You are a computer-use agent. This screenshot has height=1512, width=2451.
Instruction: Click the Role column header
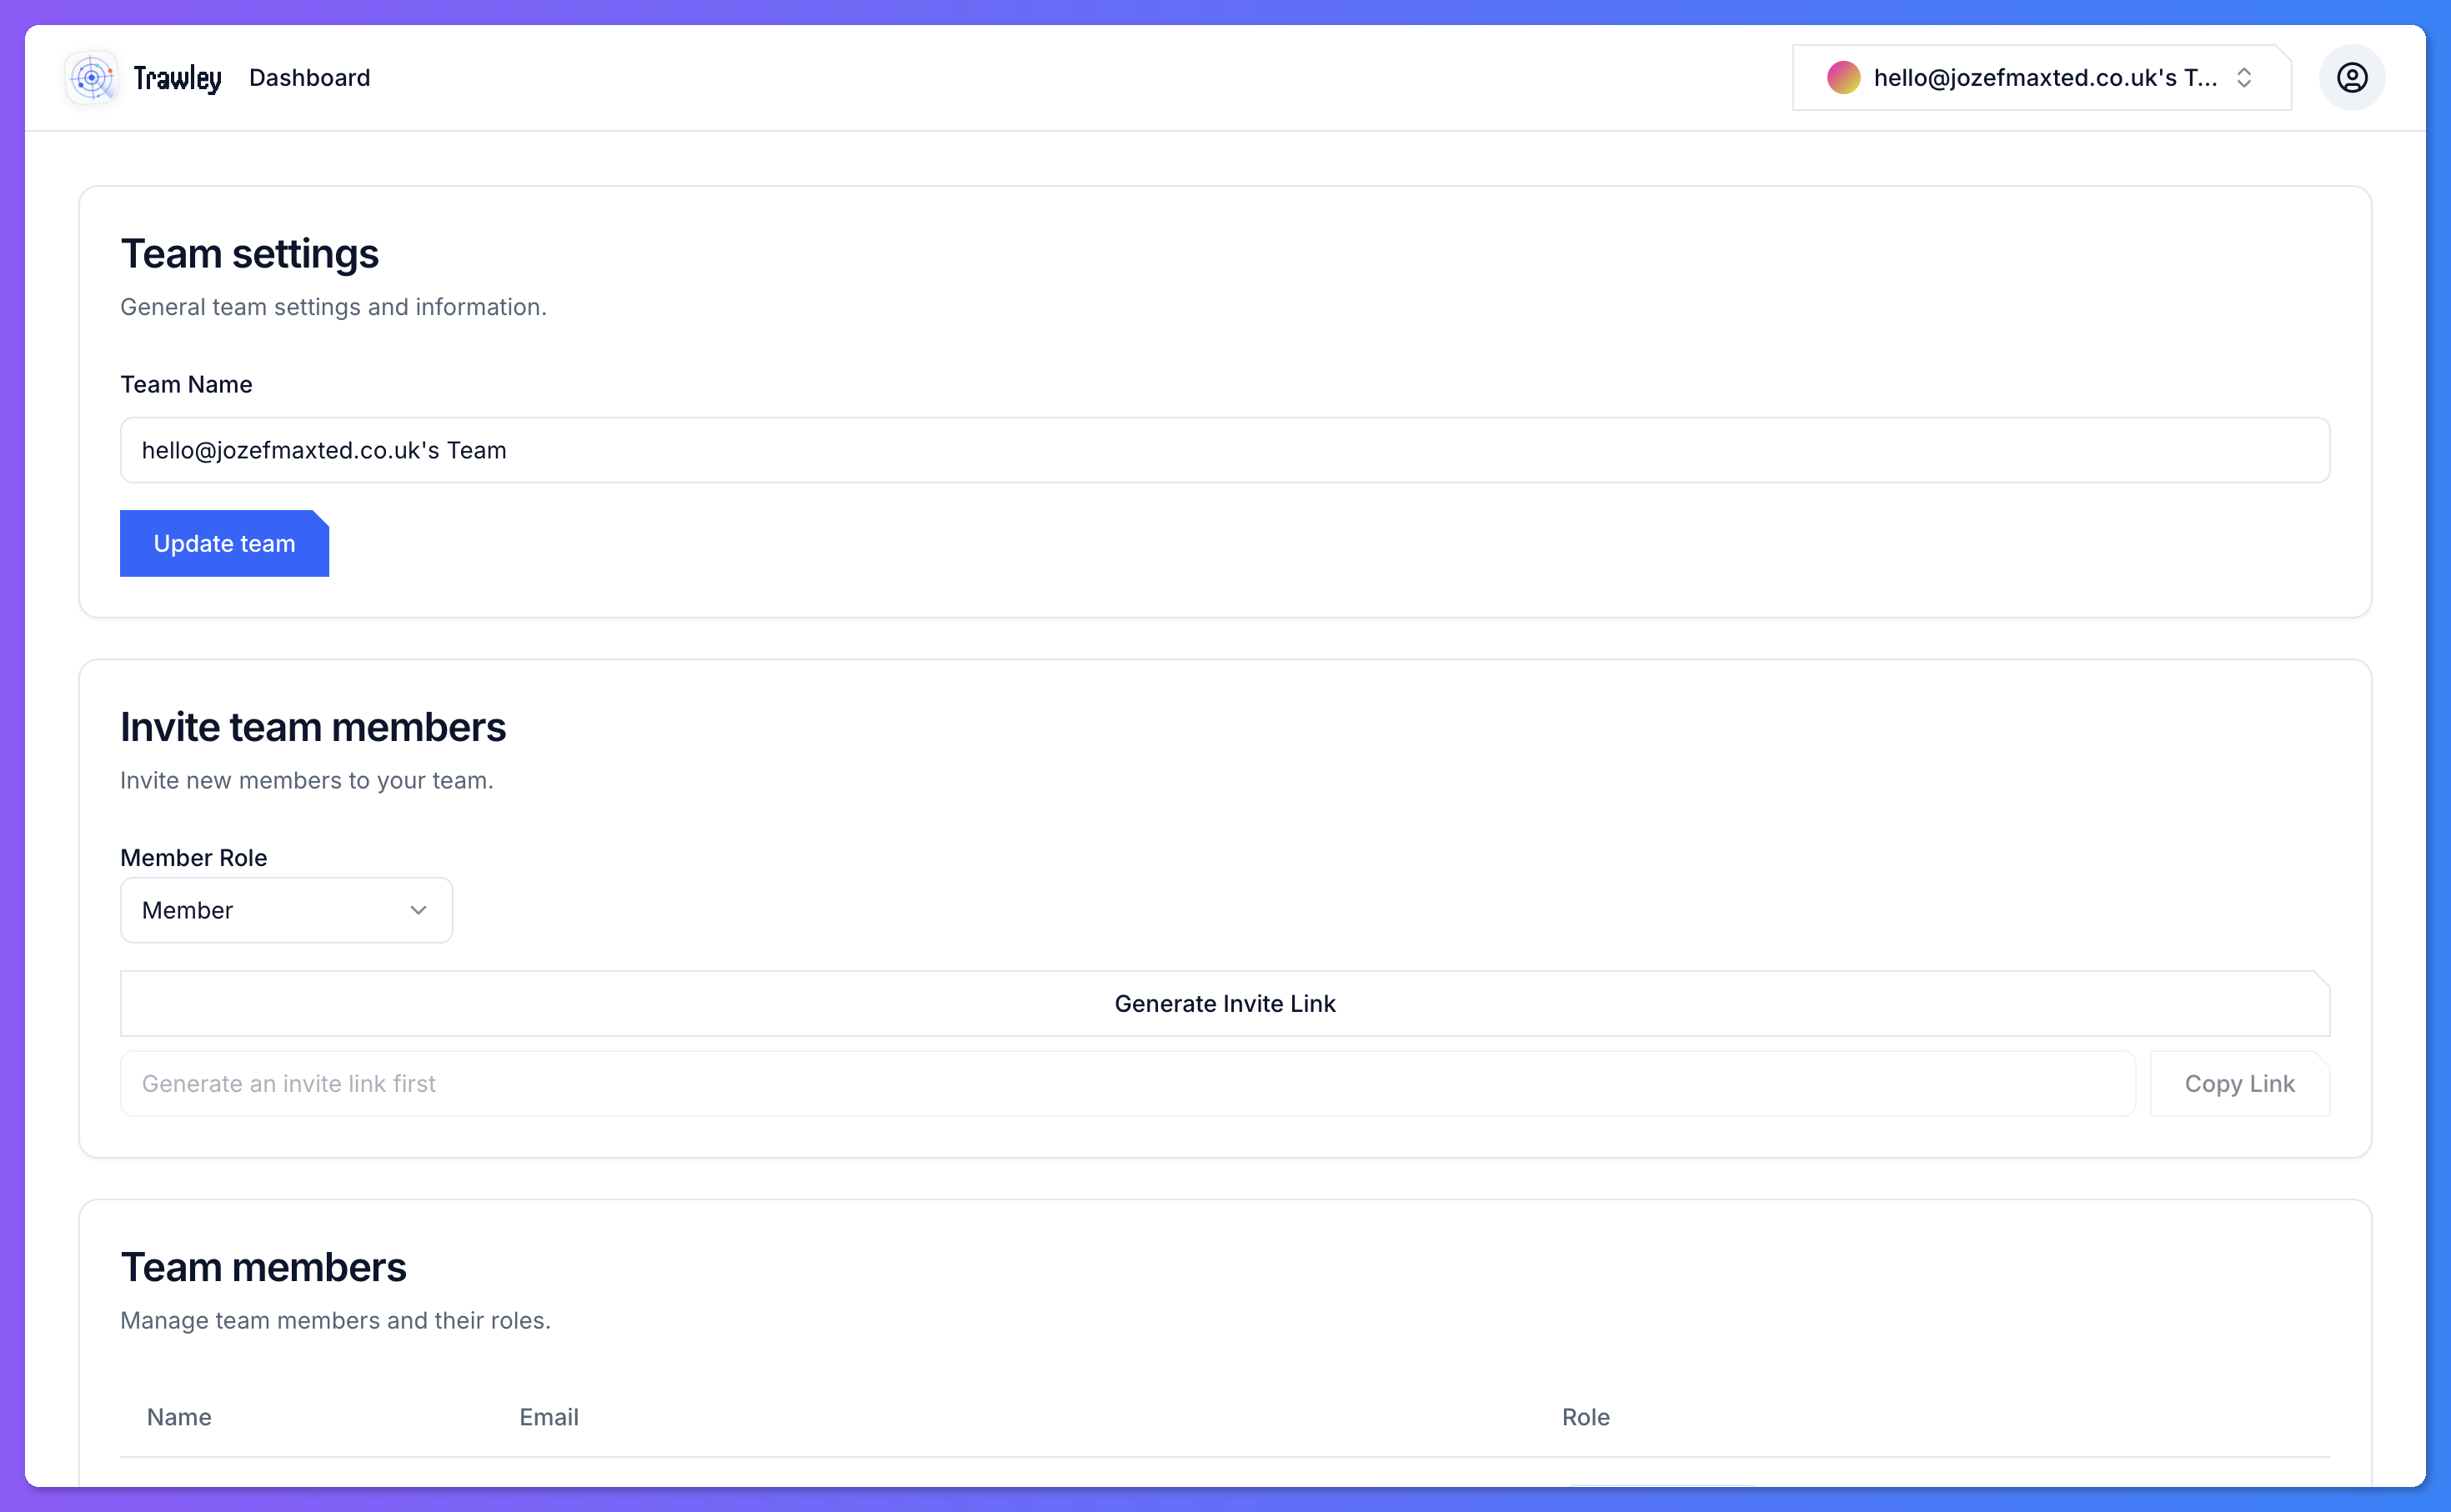[x=1585, y=1416]
